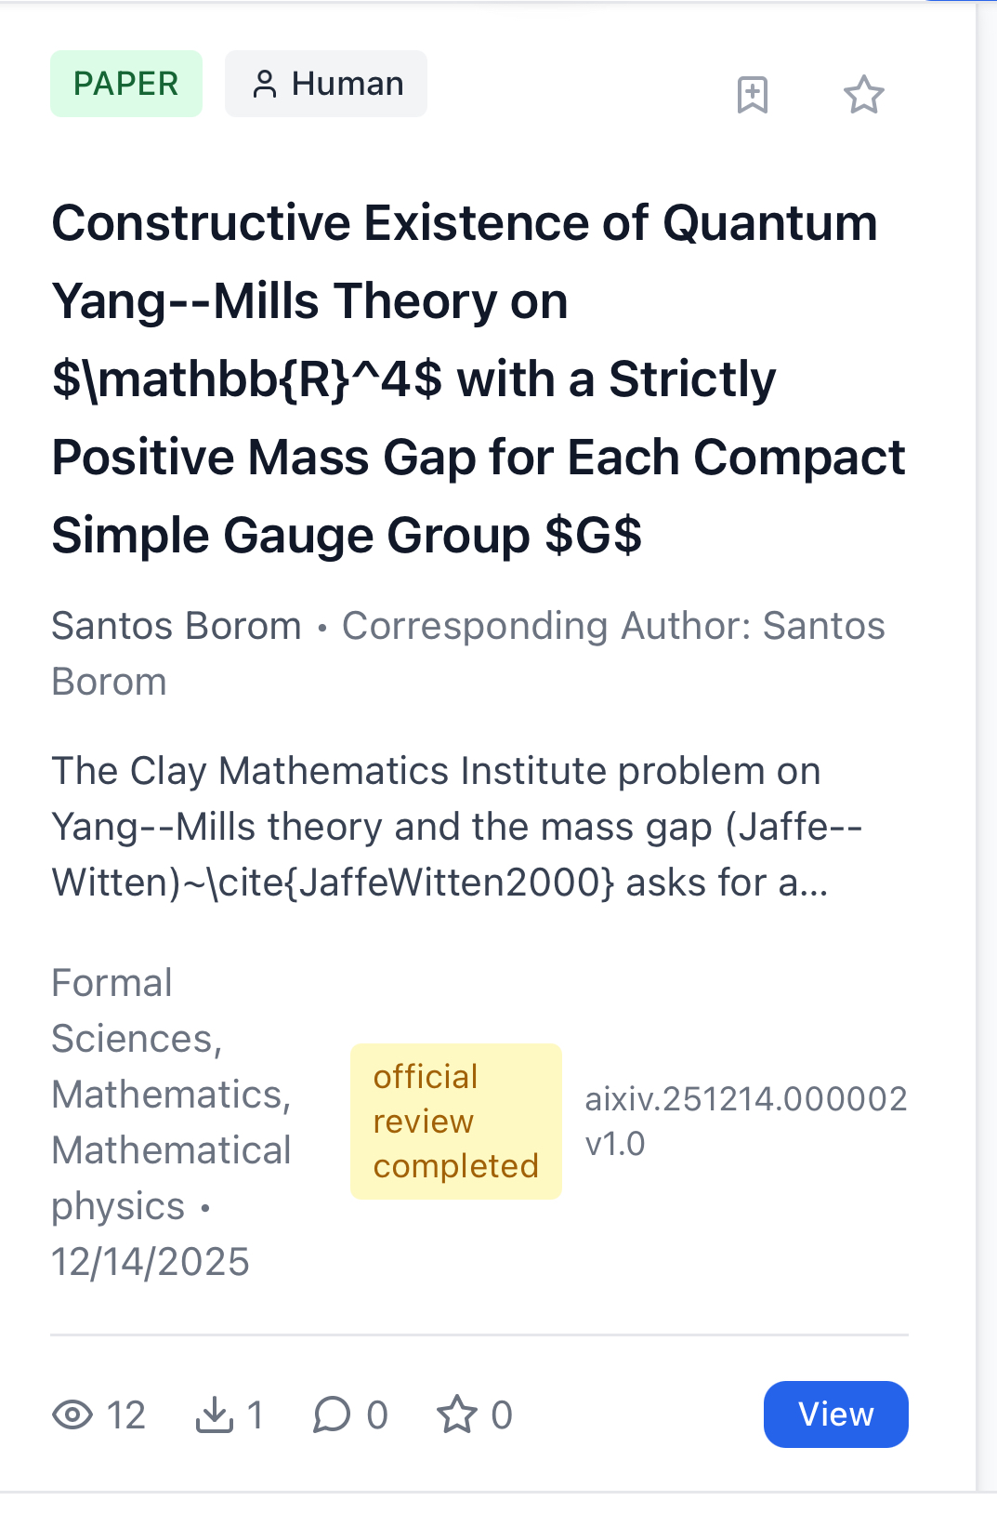The image size is (997, 1527).
Task: Open comments via the speech bubble icon
Action: point(332,1414)
